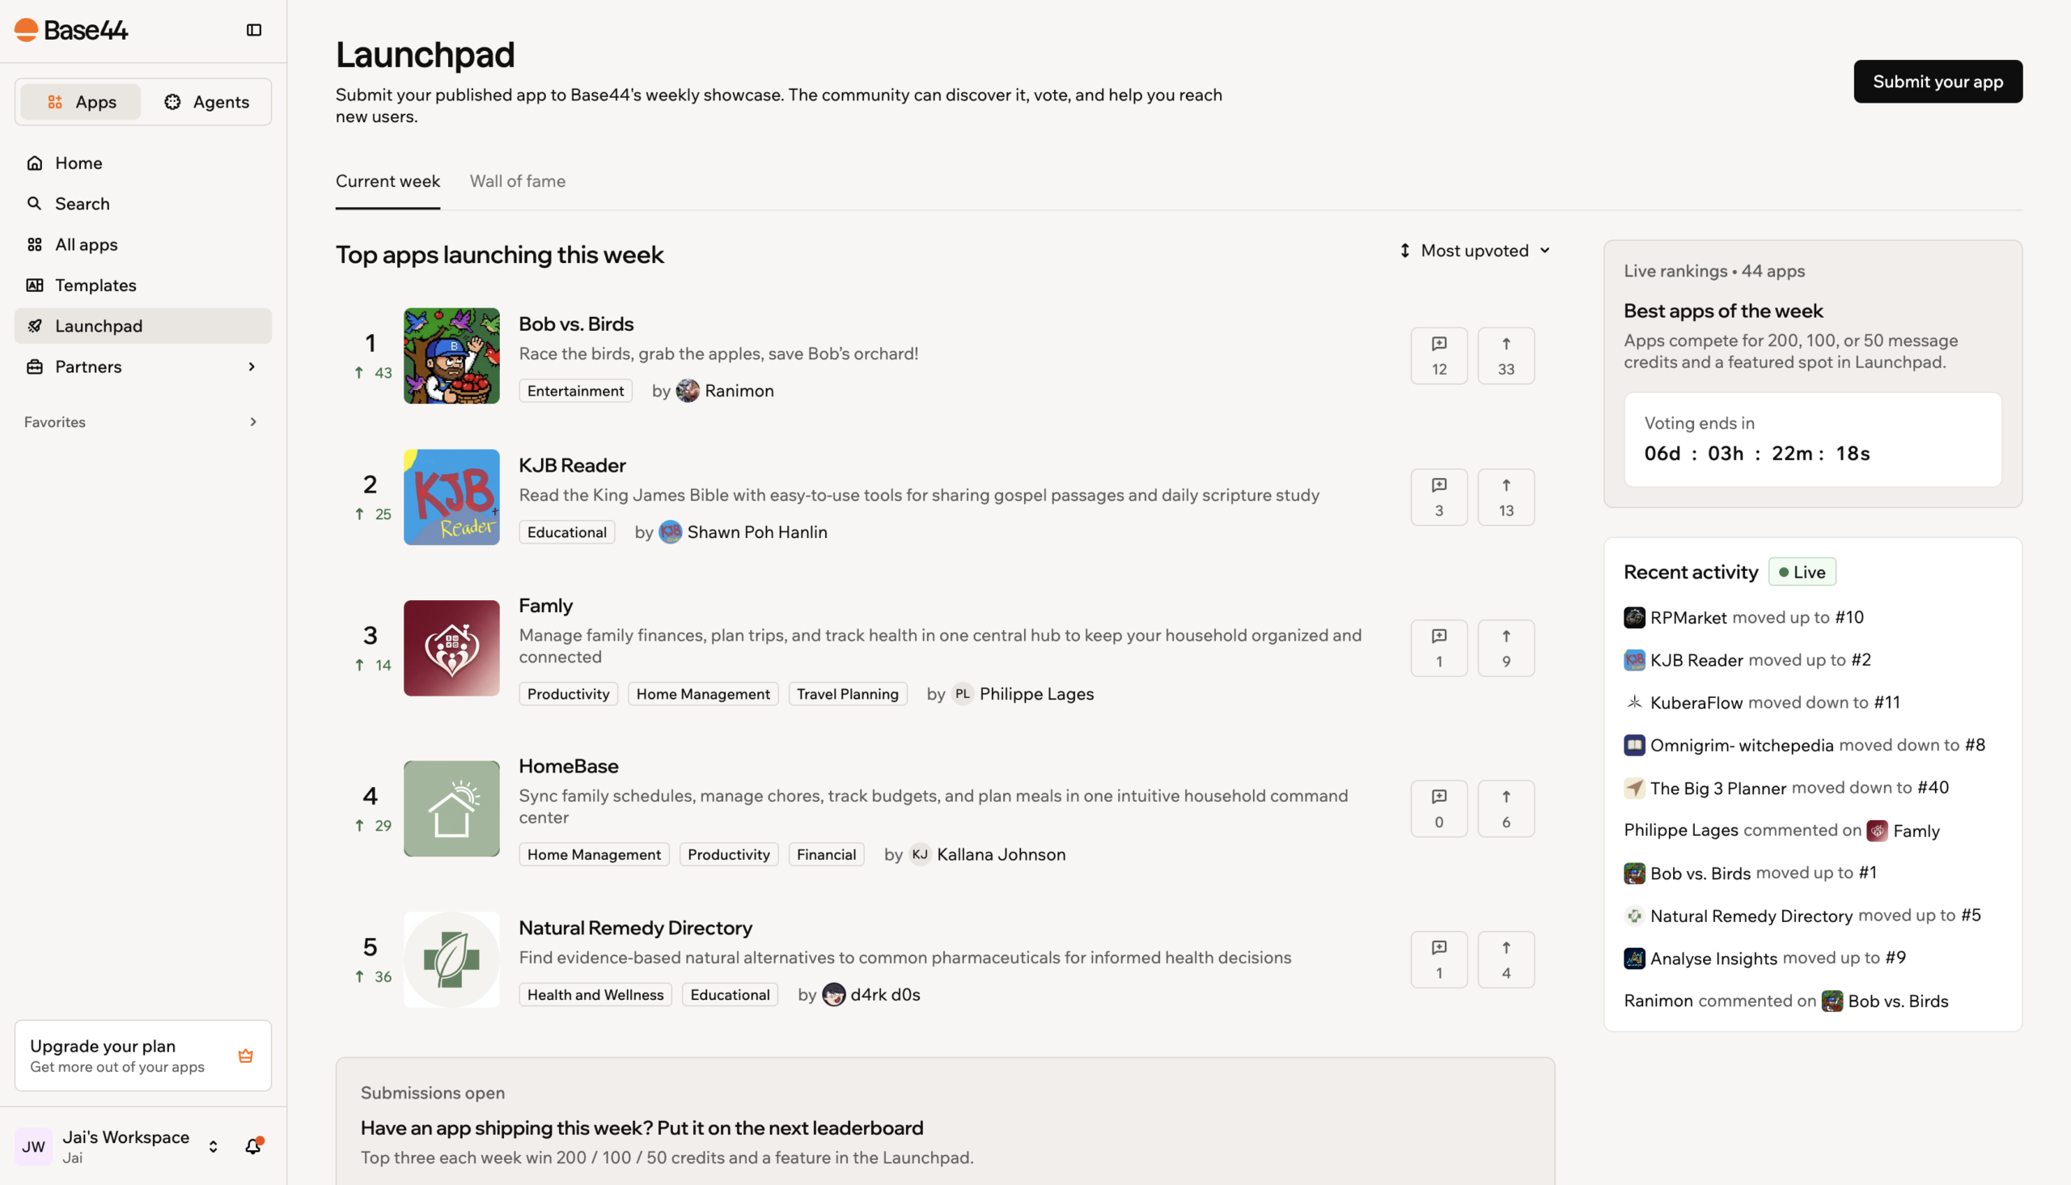2071x1185 pixels.
Task: Click the Base44 logo
Action: point(72,30)
